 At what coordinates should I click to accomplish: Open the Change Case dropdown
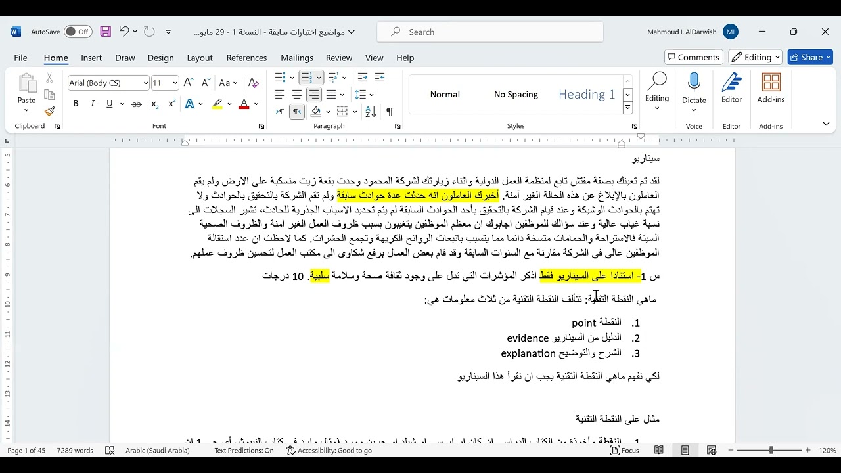tap(228, 83)
